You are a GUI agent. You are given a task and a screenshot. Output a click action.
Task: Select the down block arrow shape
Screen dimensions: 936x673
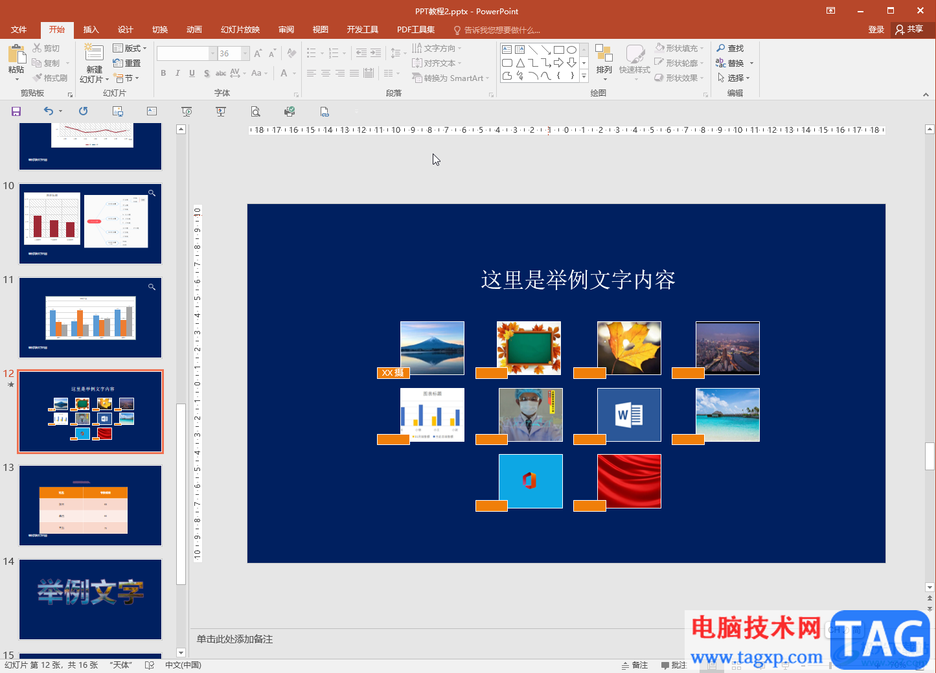point(571,63)
